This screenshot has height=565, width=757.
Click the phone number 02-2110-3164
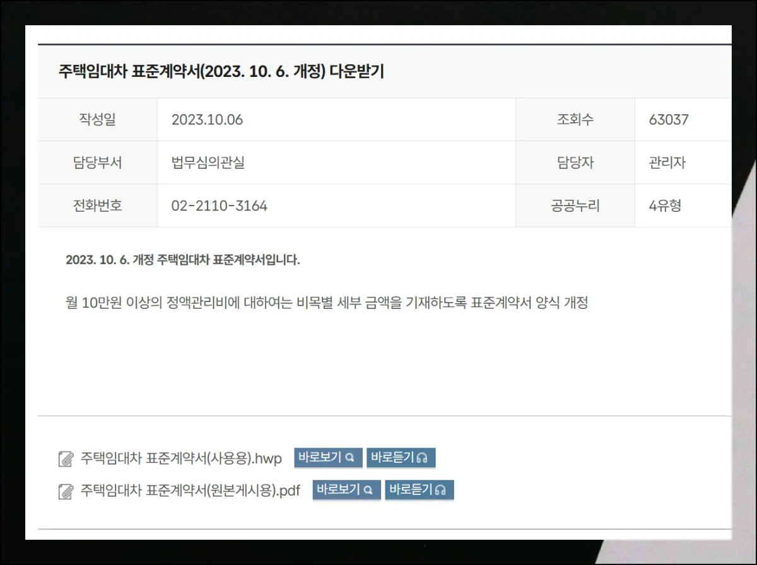[x=220, y=206]
